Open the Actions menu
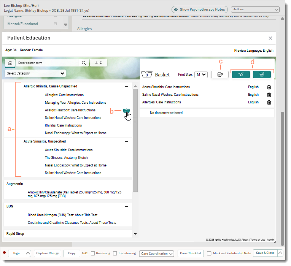 click(255, 9)
